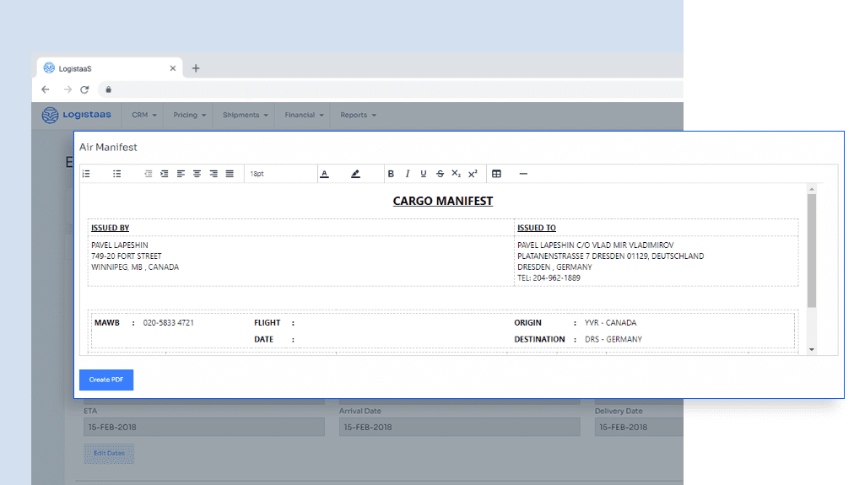Increase indent of selected text

164,174
